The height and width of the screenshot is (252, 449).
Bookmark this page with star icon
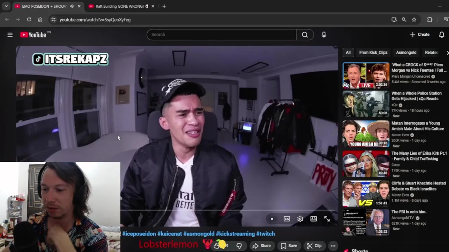(414, 20)
